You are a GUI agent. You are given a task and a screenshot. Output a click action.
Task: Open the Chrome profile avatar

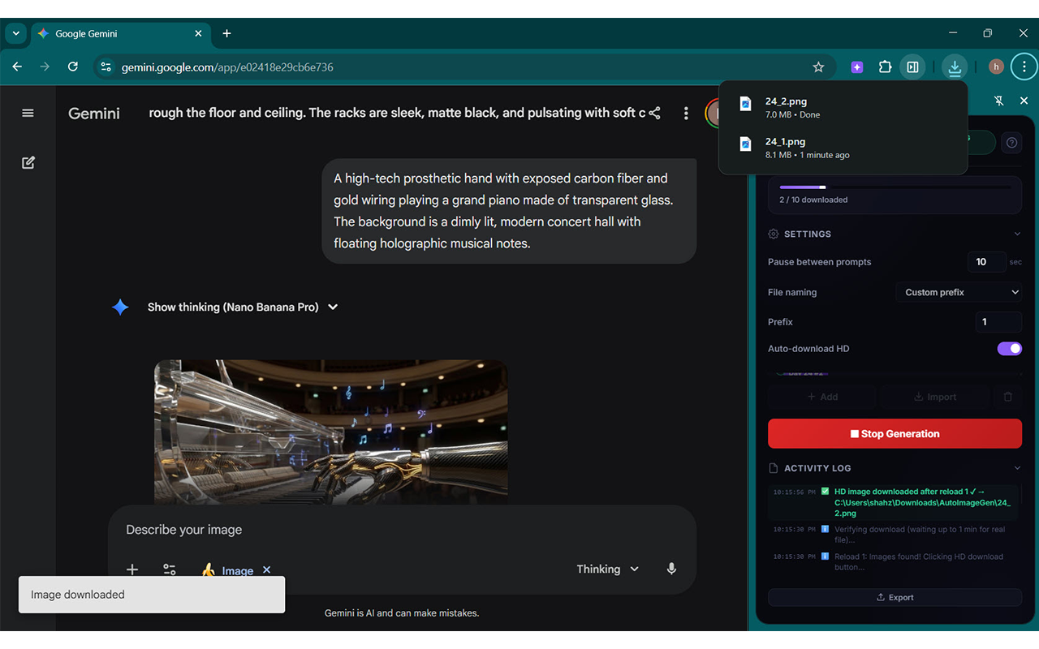coord(996,67)
